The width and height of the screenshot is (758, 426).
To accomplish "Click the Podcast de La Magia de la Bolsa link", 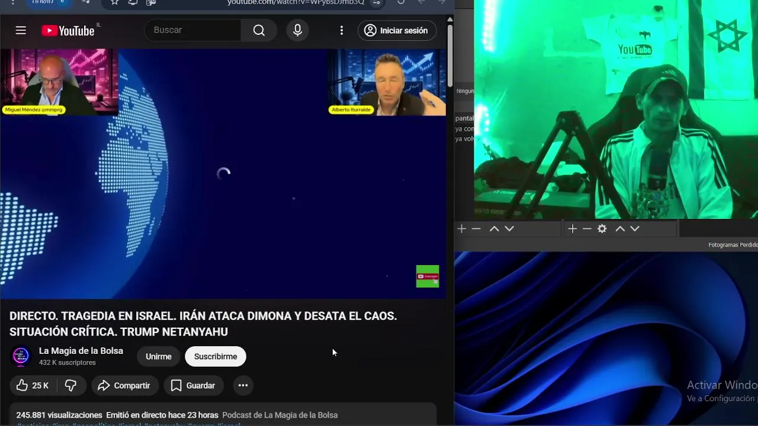I will point(280,415).
